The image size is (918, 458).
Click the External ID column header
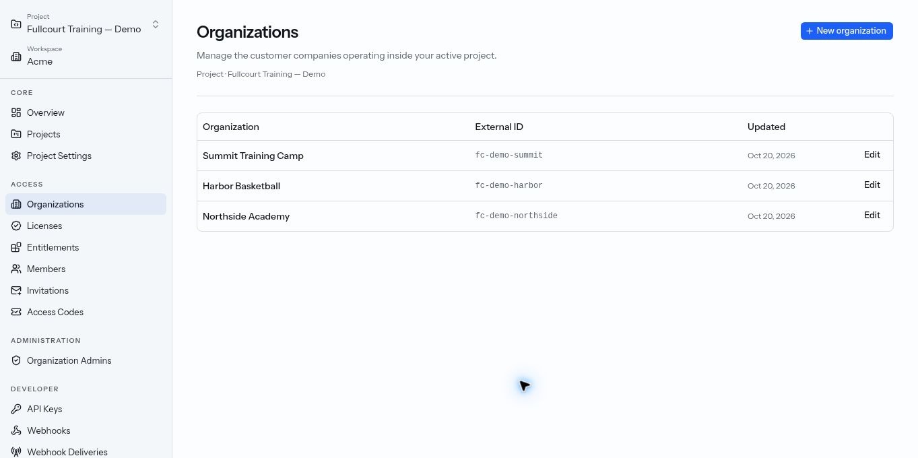click(499, 127)
